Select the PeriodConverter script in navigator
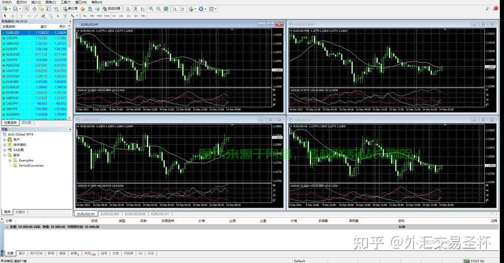The height and width of the screenshot is (263, 504). pos(31,166)
